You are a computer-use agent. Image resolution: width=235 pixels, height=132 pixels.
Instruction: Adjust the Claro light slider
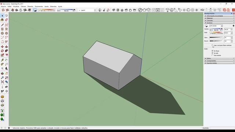(216, 37)
